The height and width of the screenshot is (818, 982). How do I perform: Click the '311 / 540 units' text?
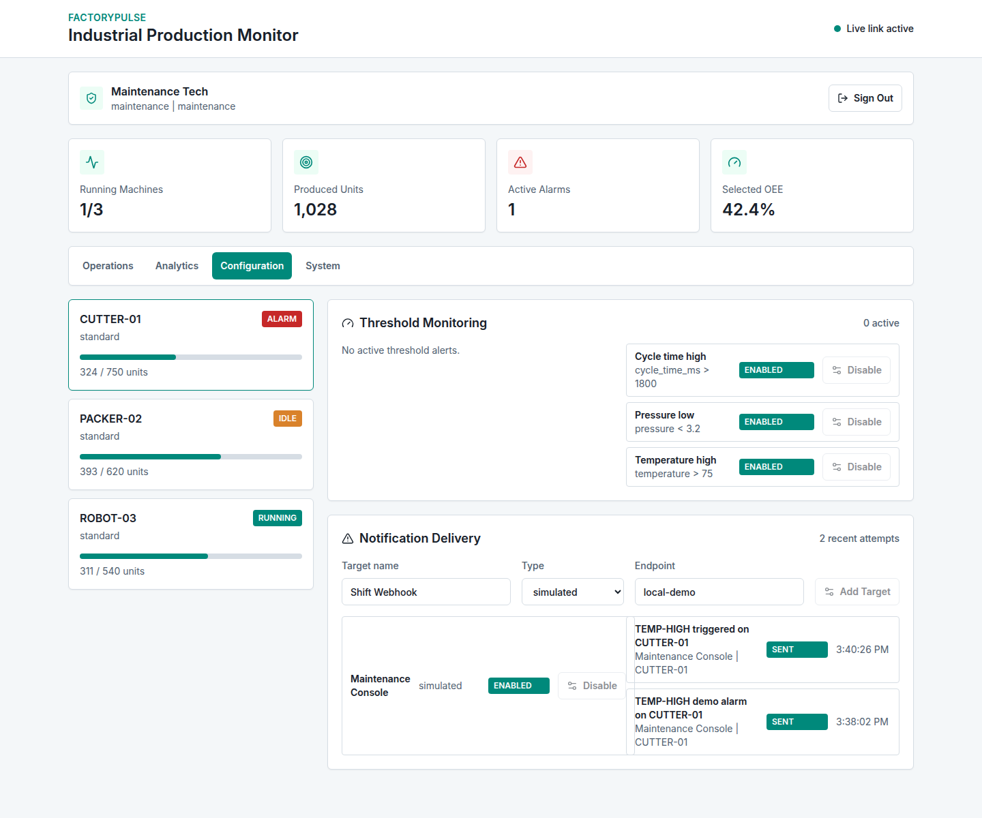(112, 571)
